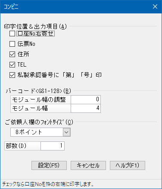162x189 pixels.
Task: Click the ご依頼人欄のフォントサイズ(C) label
Action: 39,122
